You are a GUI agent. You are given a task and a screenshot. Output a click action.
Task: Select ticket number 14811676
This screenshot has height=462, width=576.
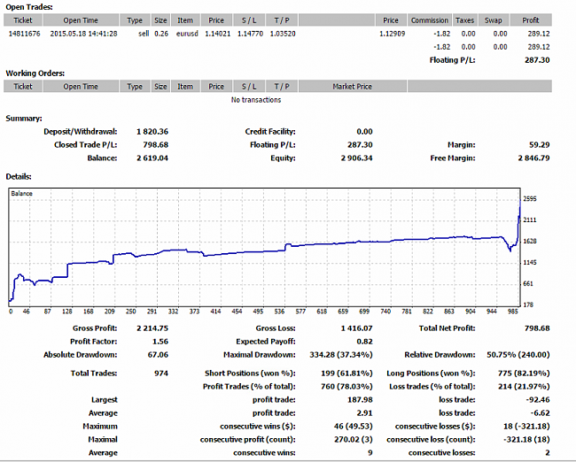click(x=24, y=34)
